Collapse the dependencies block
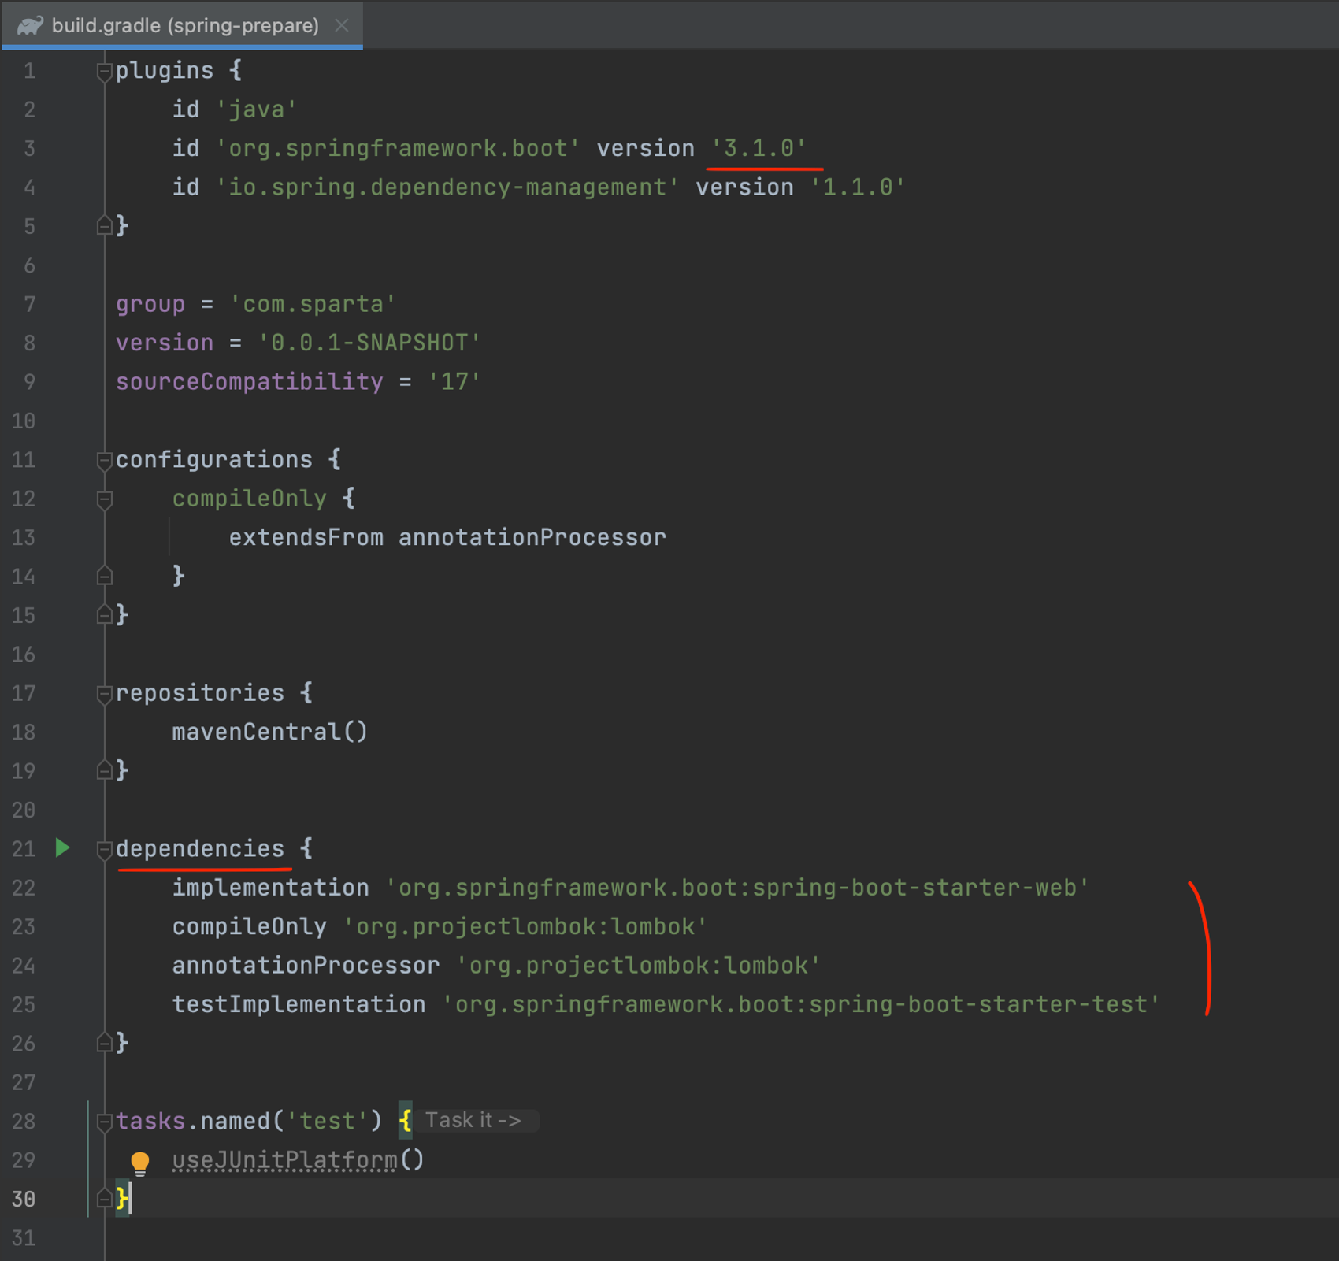Image resolution: width=1339 pixels, height=1261 pixels. (x=103, y=848)
